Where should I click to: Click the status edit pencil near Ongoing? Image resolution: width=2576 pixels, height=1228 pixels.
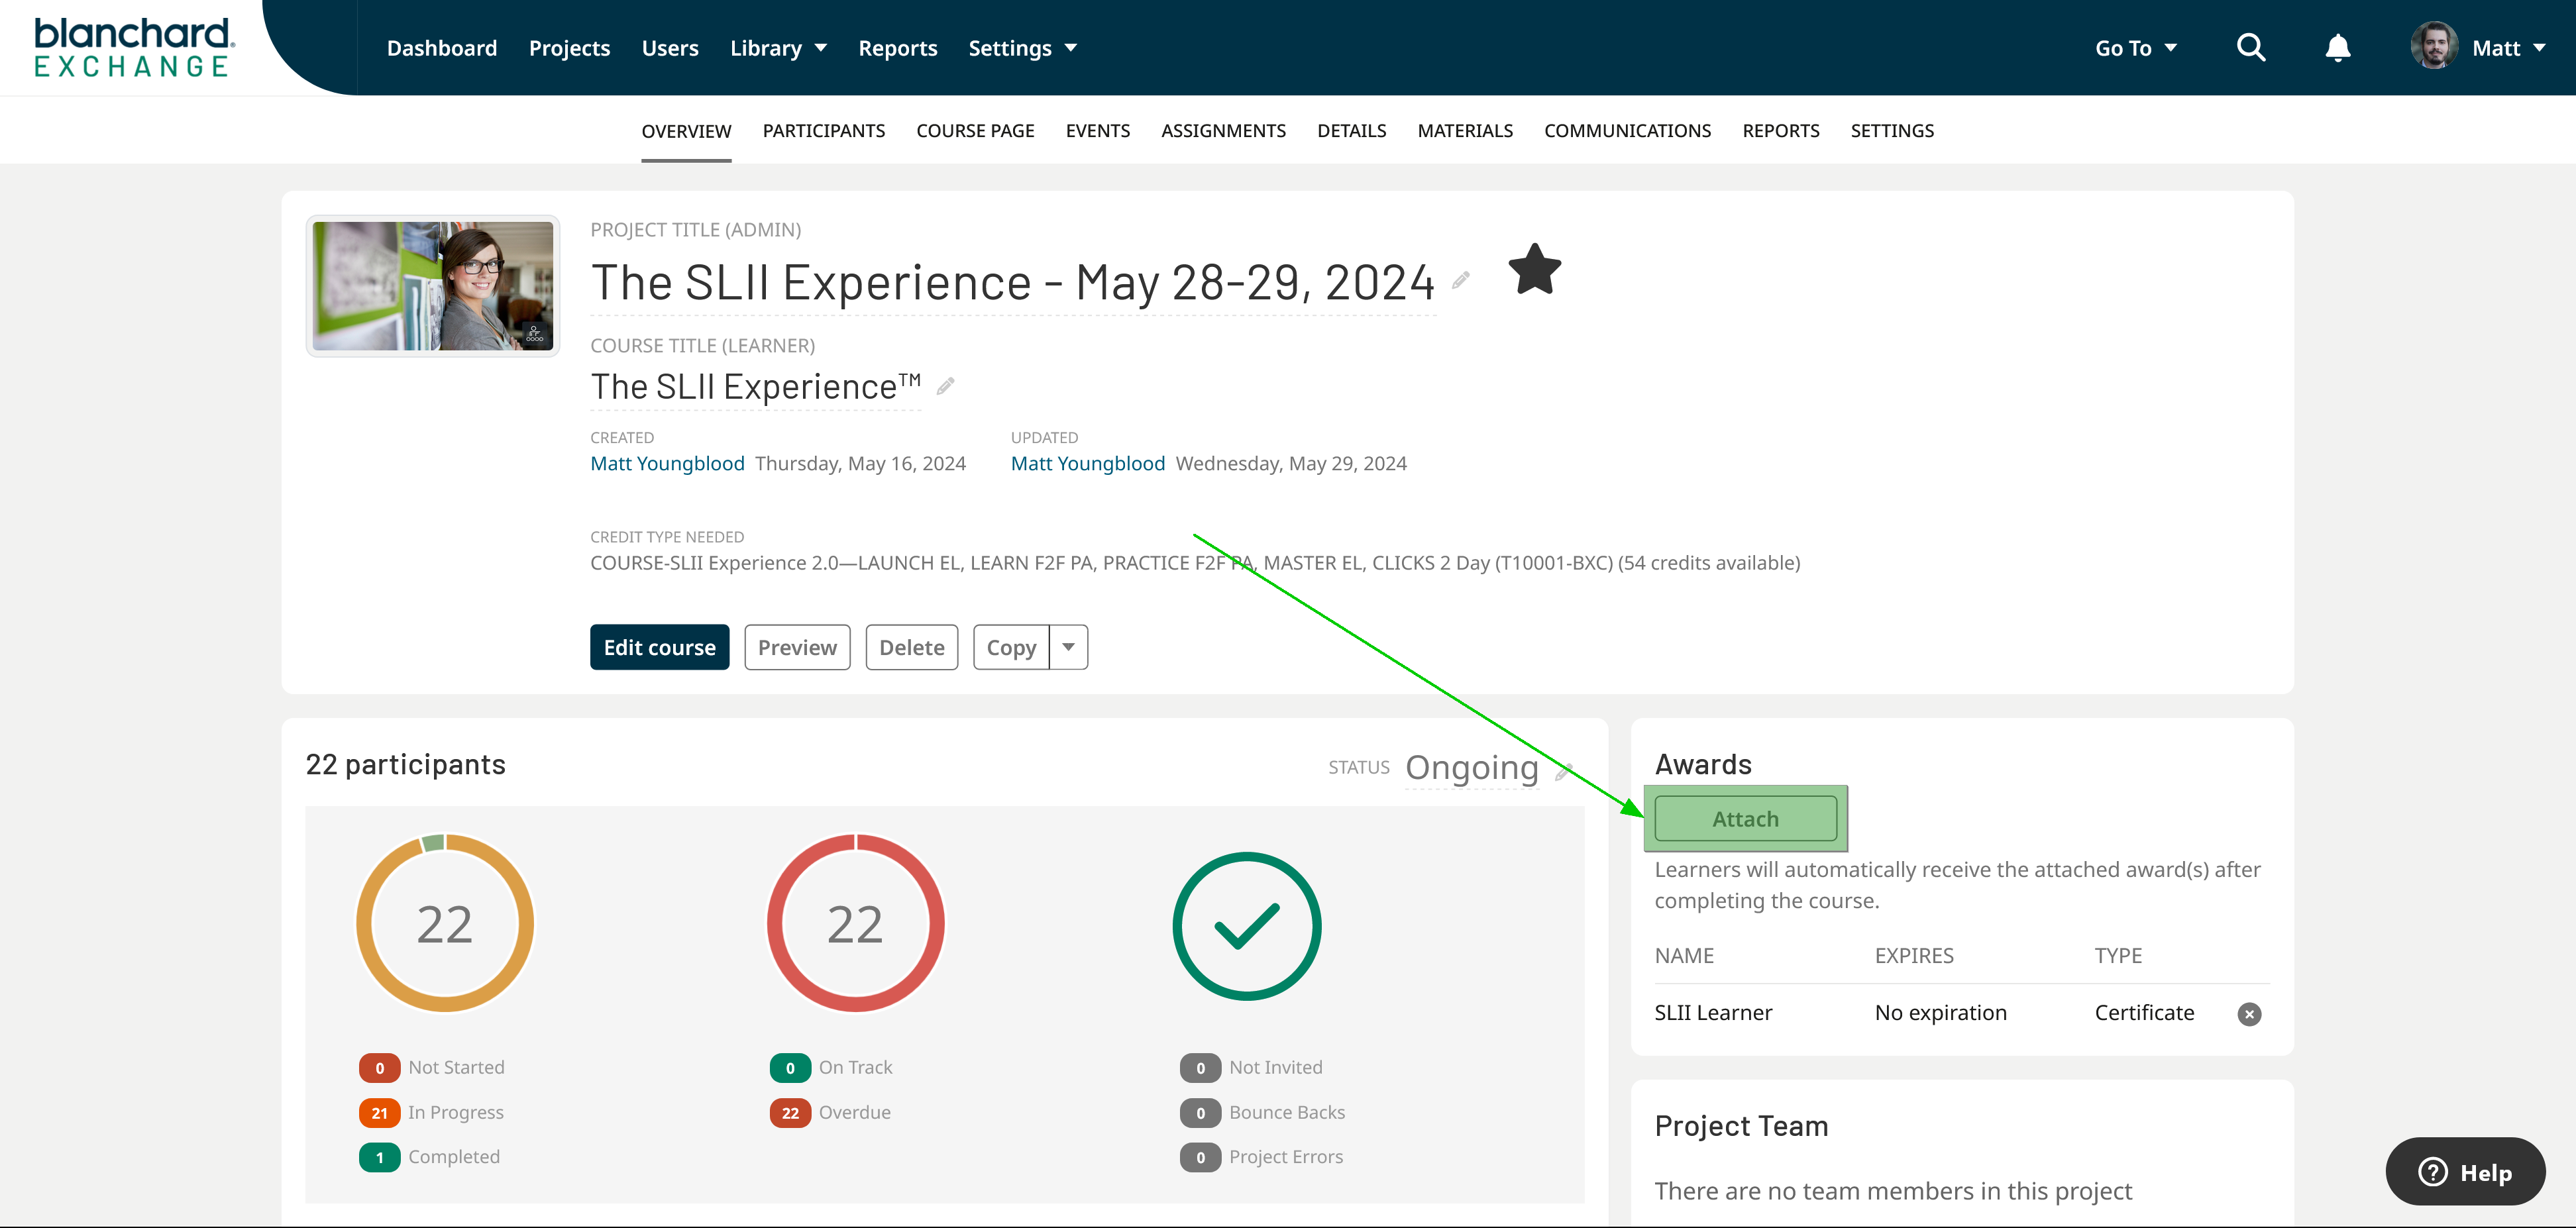[x=1564, y=771]
